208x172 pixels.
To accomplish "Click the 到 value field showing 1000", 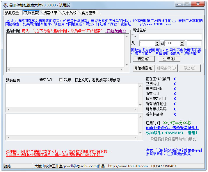I will [x=173, y=43].
